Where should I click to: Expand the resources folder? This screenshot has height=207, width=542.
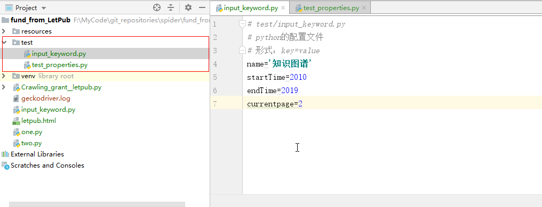click(x=3, y=31)
